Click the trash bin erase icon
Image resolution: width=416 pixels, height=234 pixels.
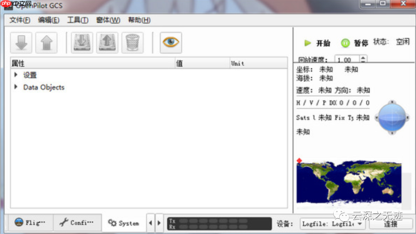point(133,43)
